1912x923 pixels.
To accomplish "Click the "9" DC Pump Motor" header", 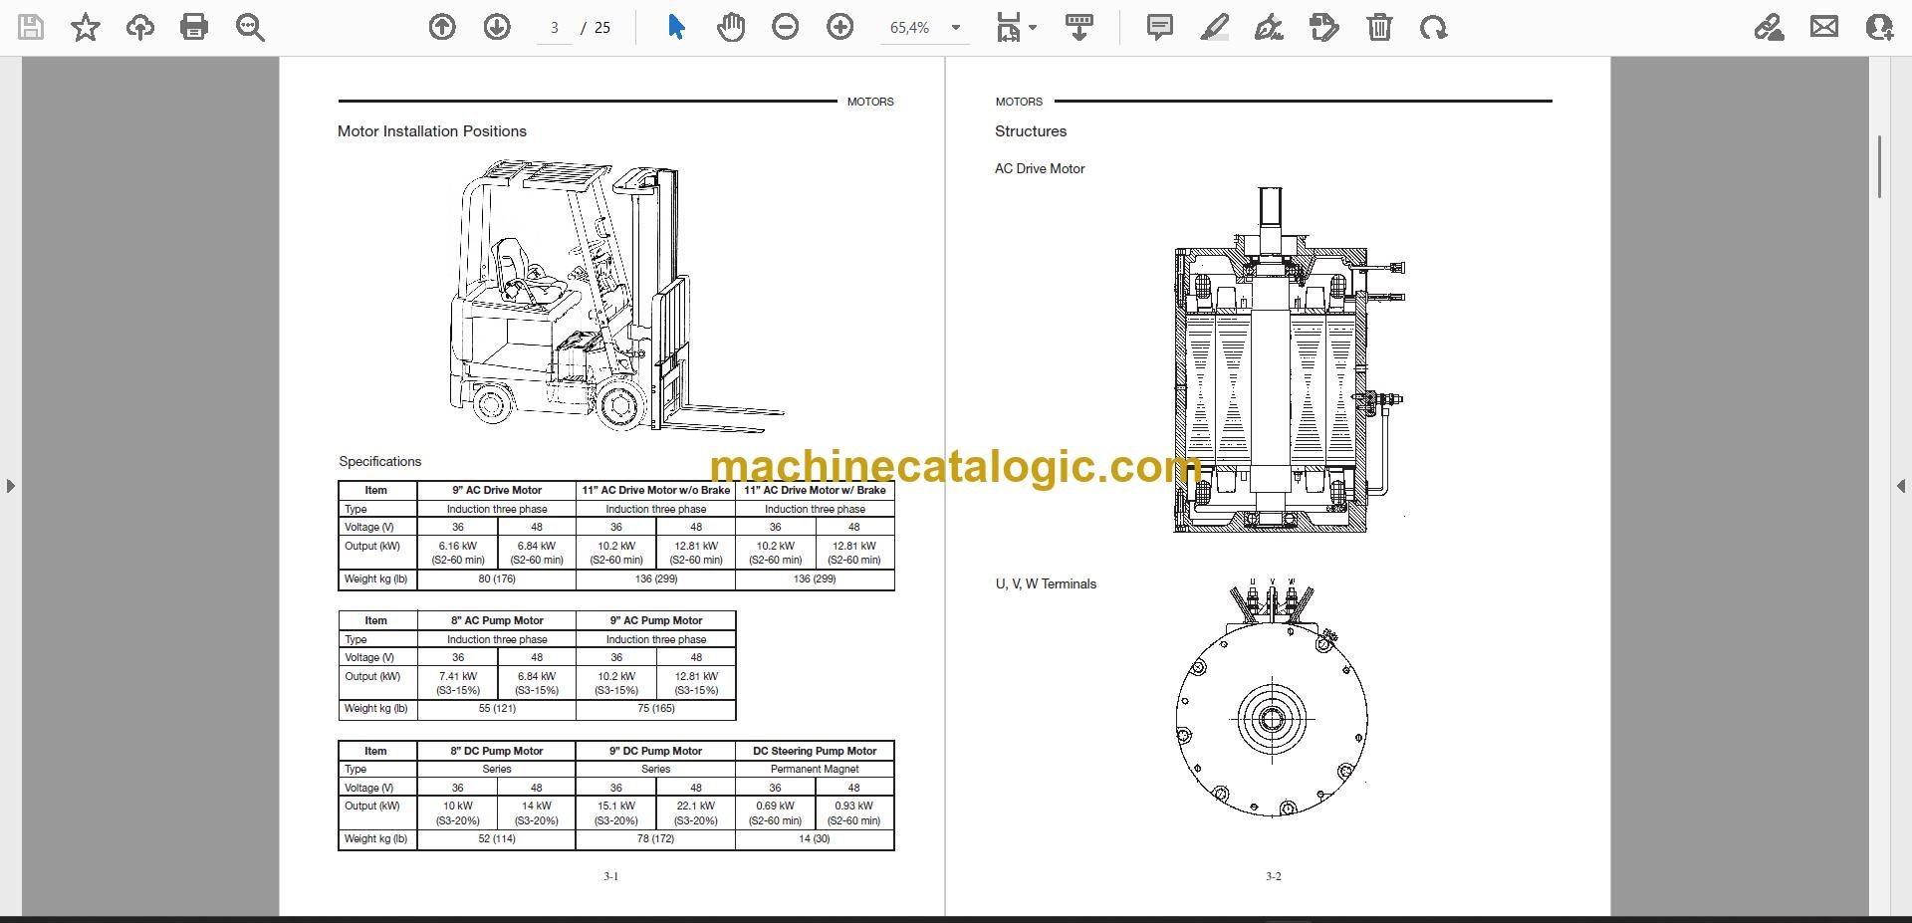I will coord(656,751).
